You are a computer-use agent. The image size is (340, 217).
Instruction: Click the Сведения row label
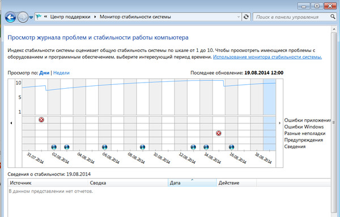[x=295, y=146]
